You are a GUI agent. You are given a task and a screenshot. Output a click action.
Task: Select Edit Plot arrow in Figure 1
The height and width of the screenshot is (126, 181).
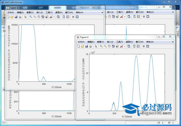26,17
